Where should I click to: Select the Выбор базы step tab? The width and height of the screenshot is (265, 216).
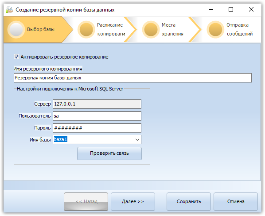tap(38, 29)
